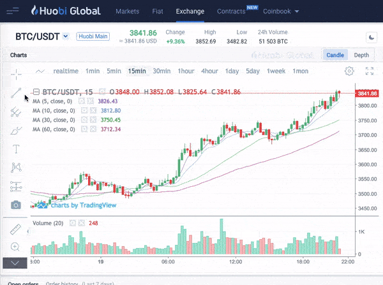This screenshot has height=285, width=383.
Task: Open MA (30, close, 0) format settings
Action: [84, 120]
